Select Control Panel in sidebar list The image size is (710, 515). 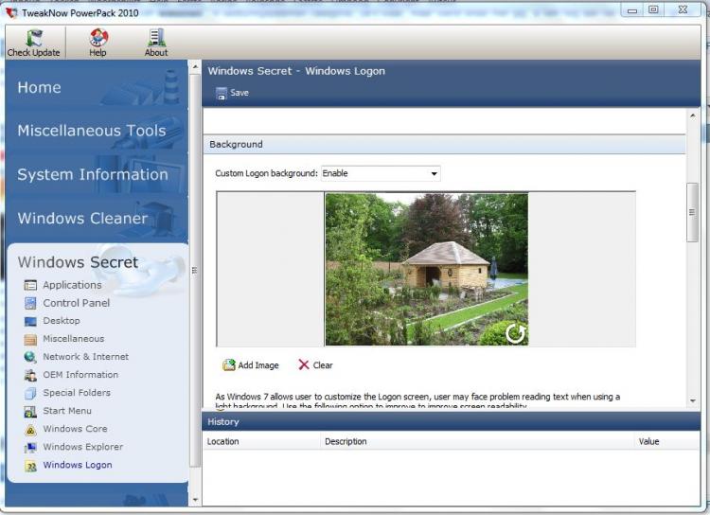click(x=76, y=303)
